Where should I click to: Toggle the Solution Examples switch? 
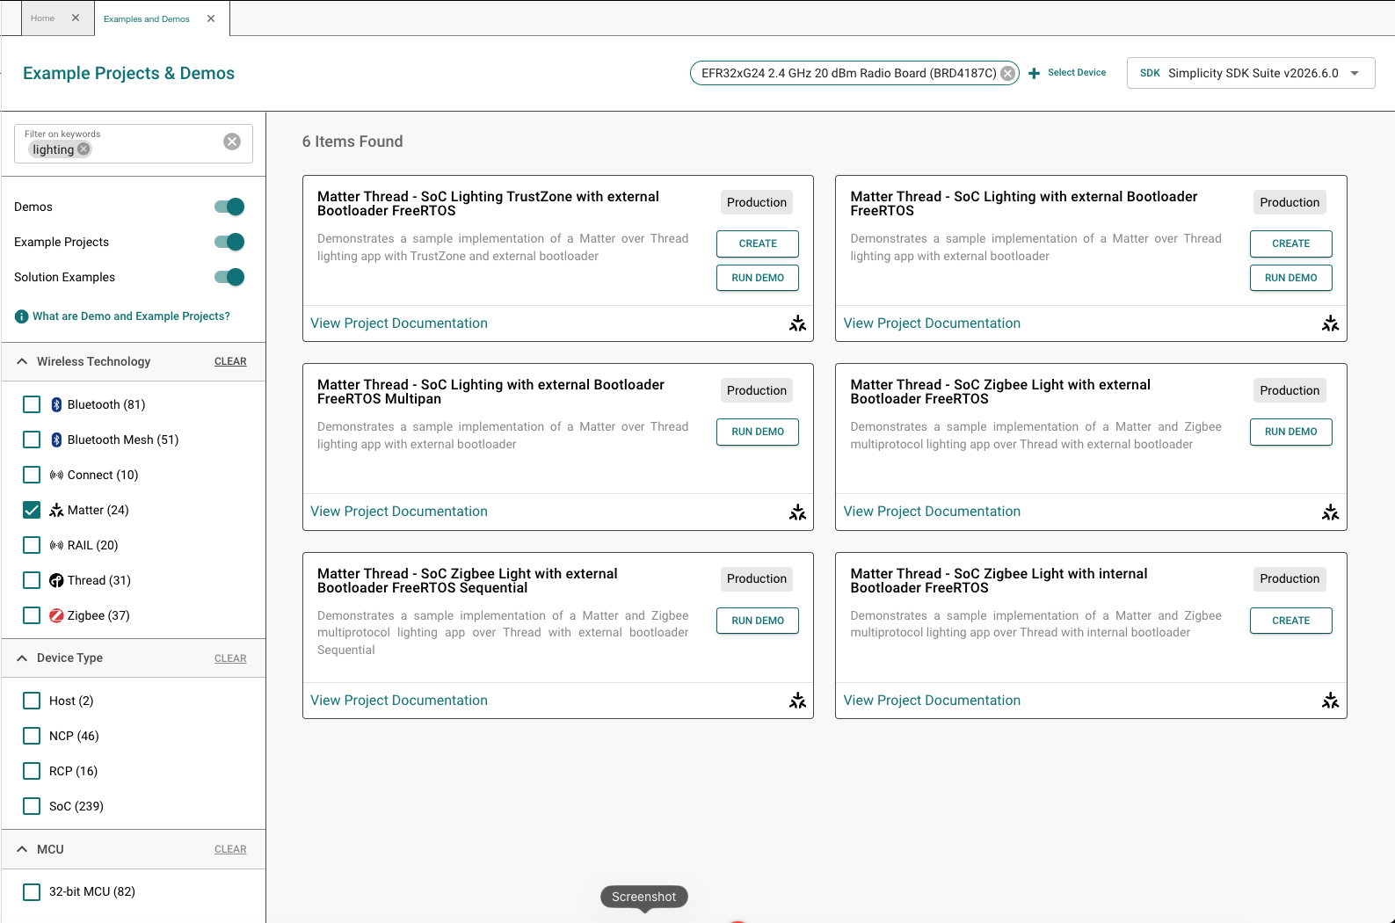coord(229,277)
